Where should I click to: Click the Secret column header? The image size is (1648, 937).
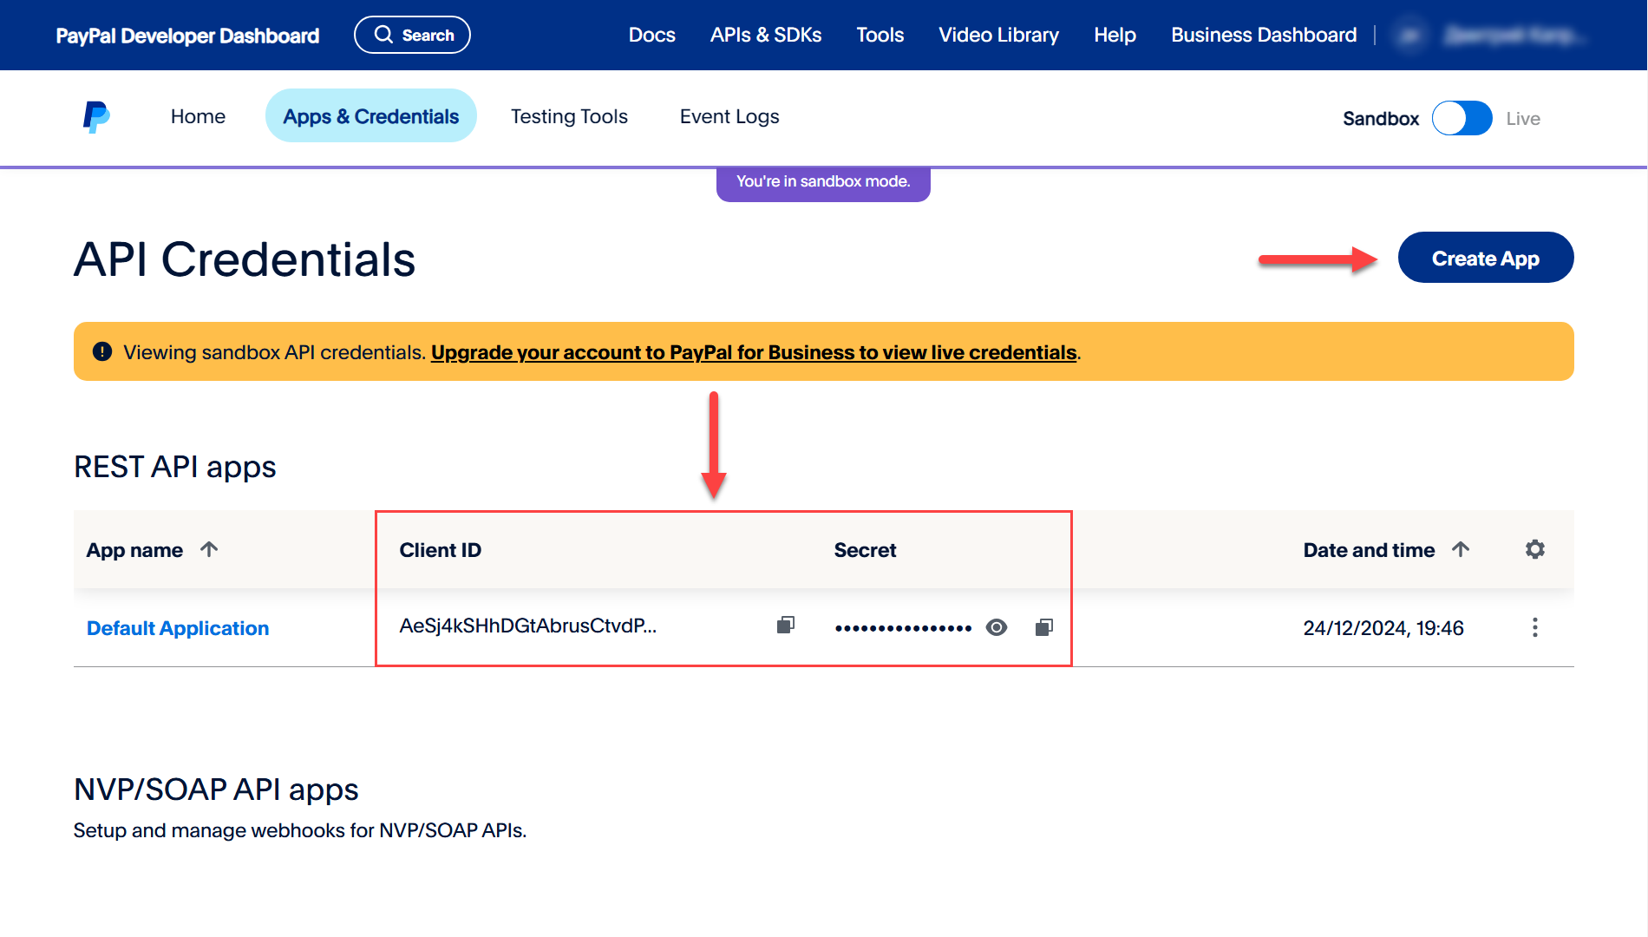pos(865,550)
